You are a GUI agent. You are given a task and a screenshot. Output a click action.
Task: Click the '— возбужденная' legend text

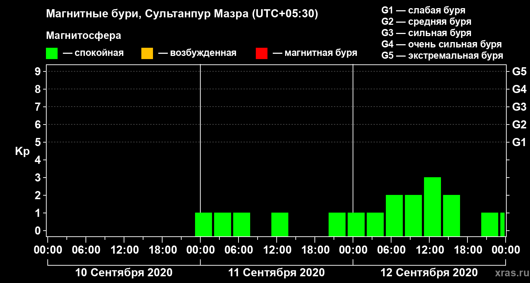pyautogui.click(x=197, y=53)
